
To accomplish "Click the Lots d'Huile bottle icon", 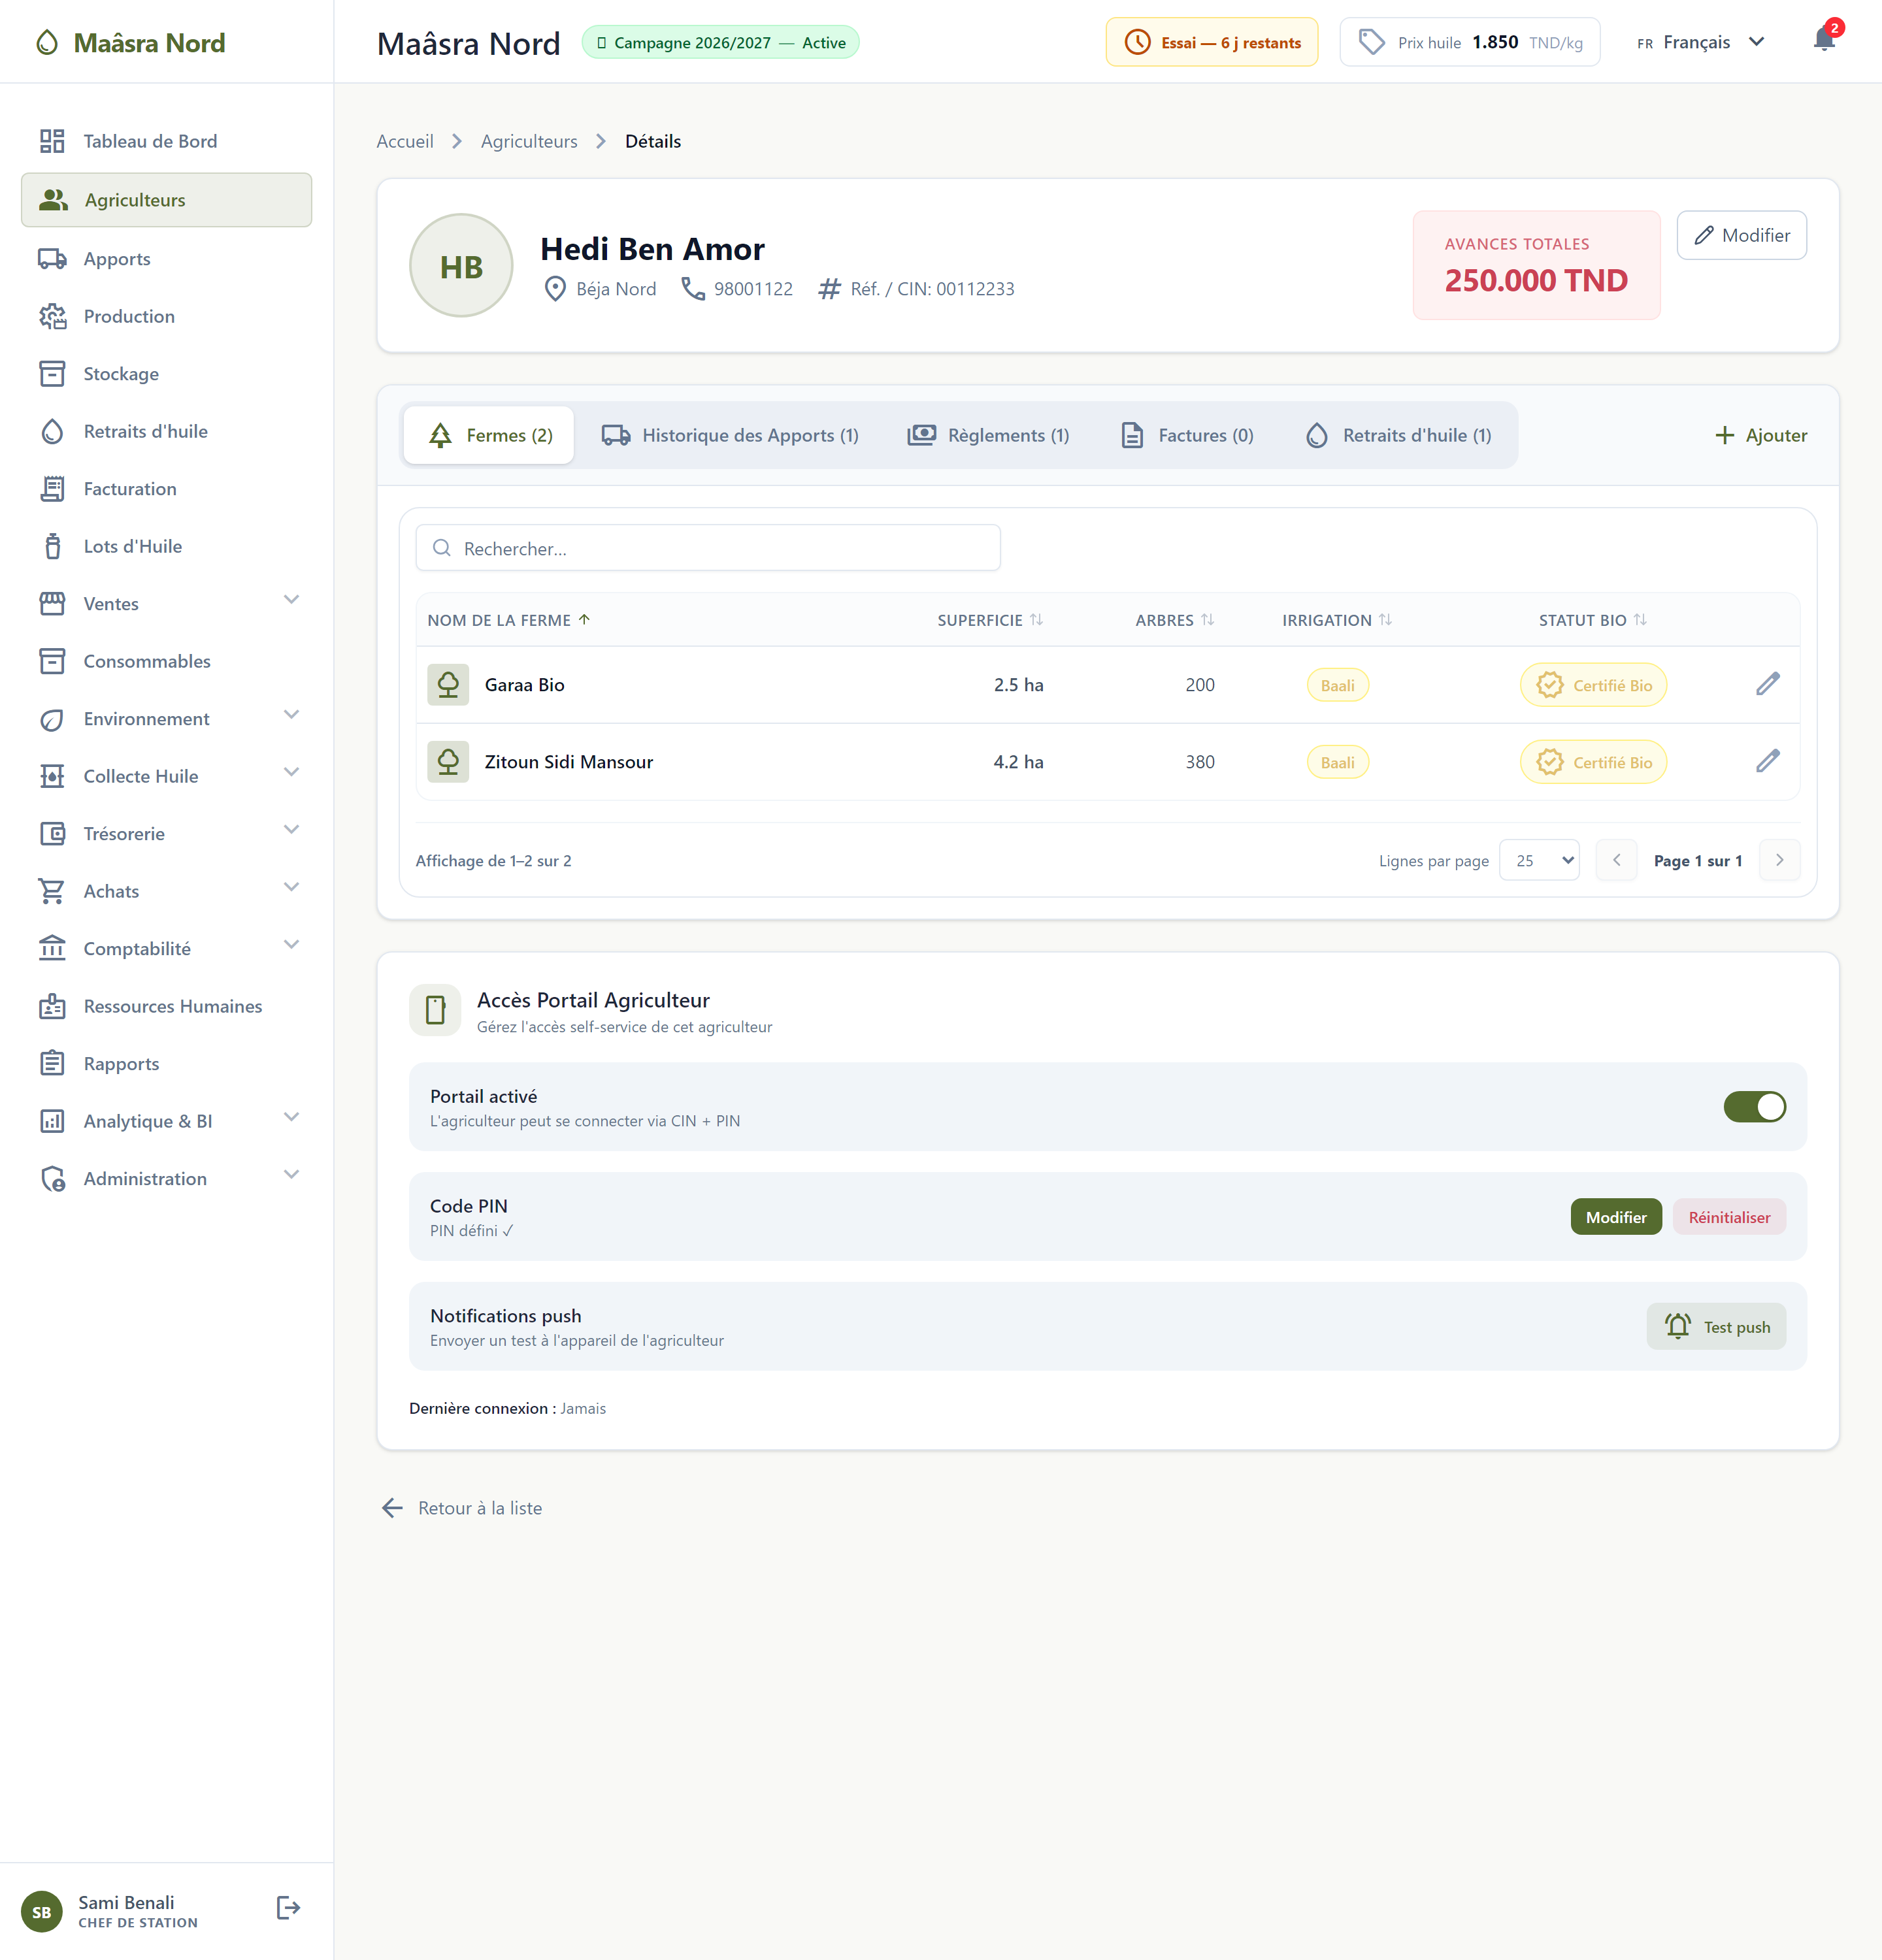I will point(52,546).
